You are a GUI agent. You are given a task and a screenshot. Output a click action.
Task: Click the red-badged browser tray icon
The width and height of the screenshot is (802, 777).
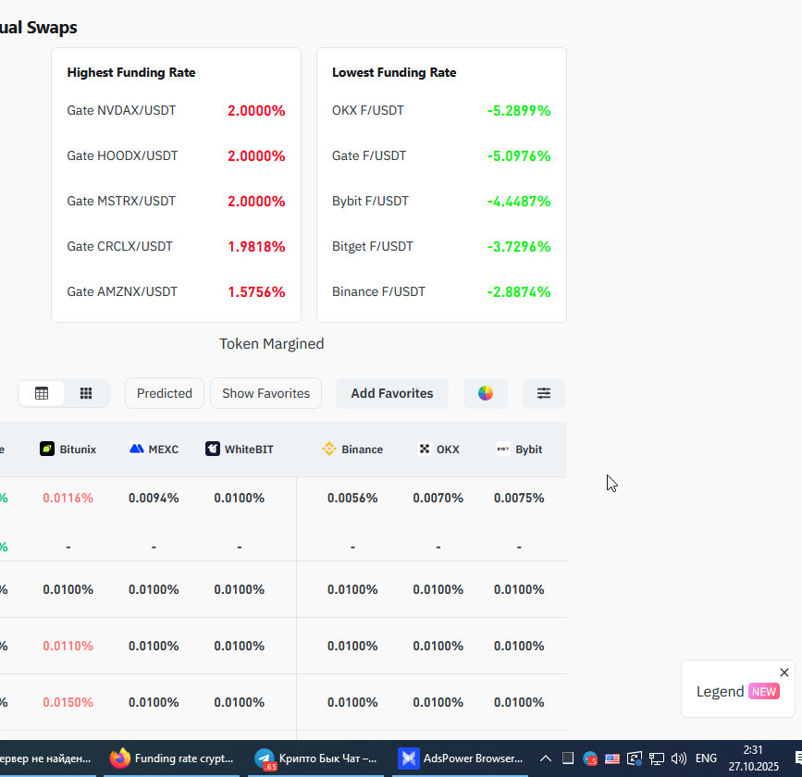point(590,758)
